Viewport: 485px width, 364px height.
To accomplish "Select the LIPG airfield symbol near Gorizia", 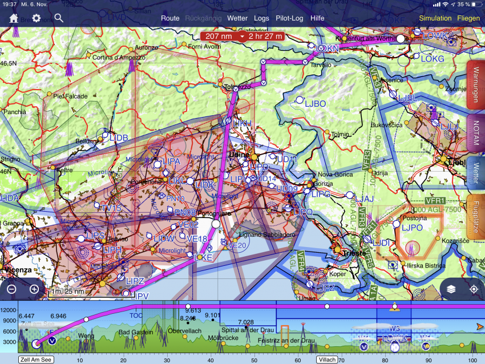I will click(x=307, y=191).
